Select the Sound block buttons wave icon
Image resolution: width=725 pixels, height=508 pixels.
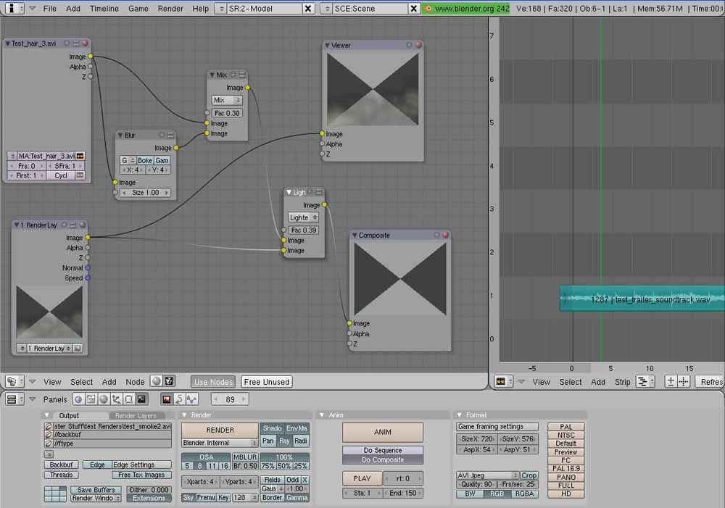[x=191, y=399]
